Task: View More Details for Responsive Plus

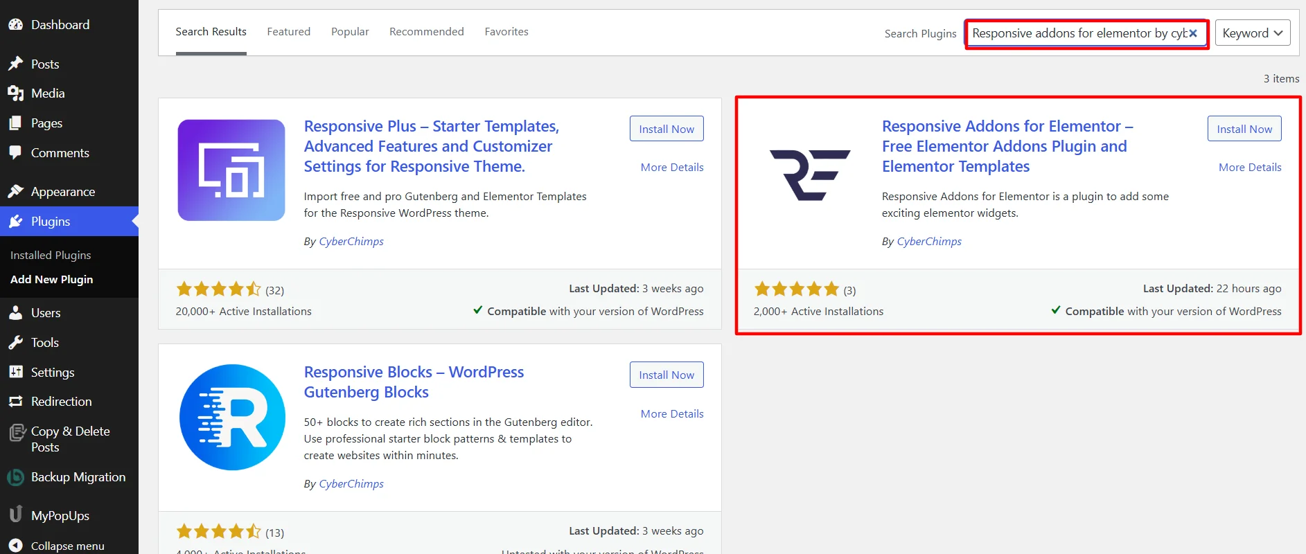Action: (x=672, y=167)
